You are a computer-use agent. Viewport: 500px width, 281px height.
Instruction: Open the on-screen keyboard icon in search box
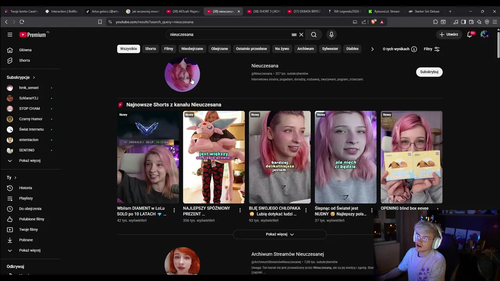(294, 35)
